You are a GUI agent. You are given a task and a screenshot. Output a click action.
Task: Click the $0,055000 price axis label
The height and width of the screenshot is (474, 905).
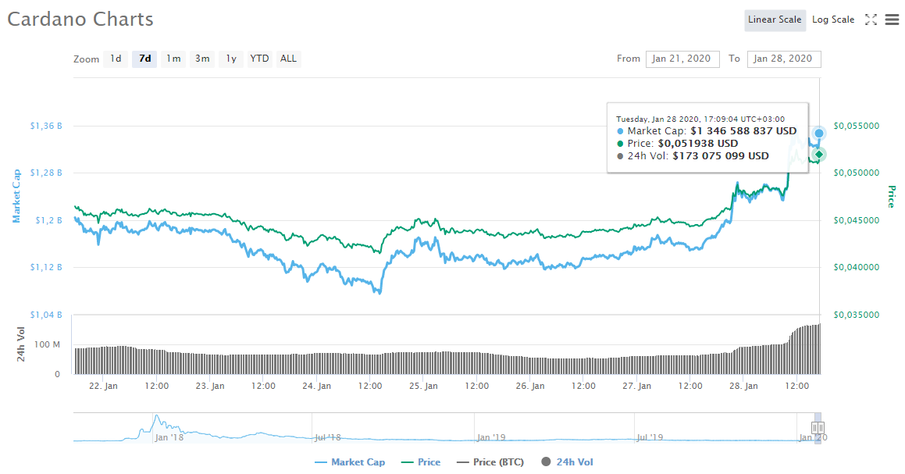click(x=857, y=126)
